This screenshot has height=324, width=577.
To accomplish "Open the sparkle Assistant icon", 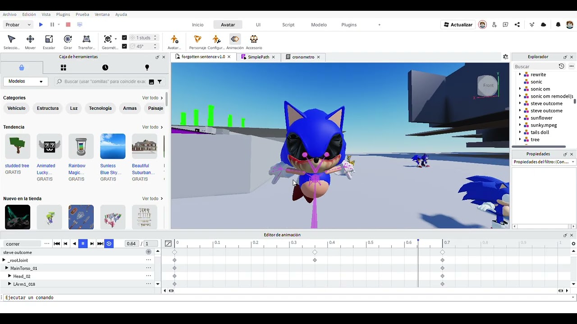I will [532, 25].
